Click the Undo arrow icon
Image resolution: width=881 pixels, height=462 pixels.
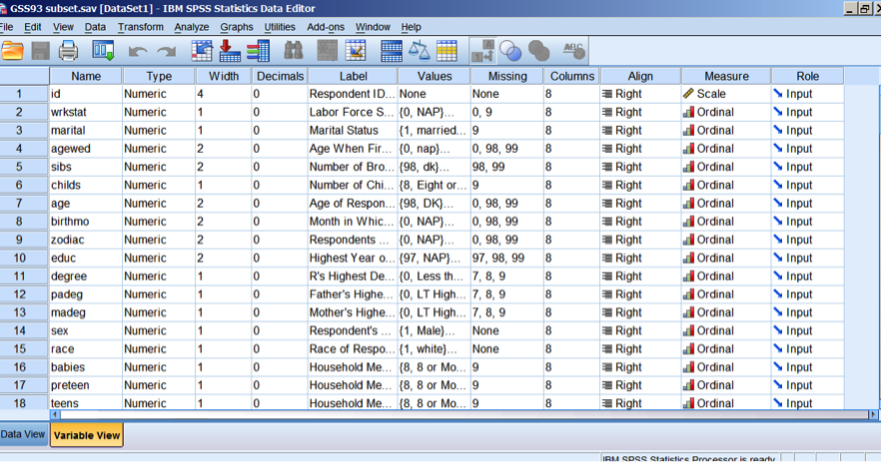click(138, 52)
